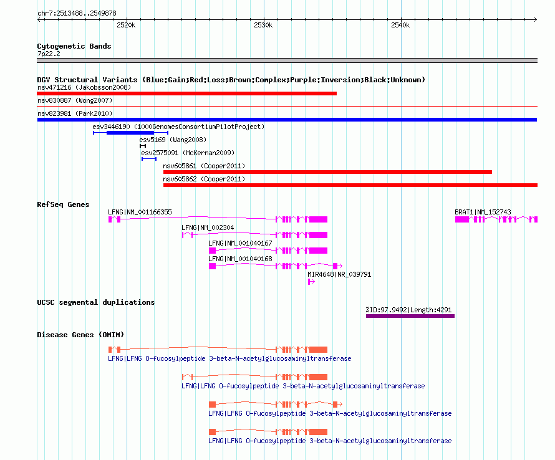This screenshot has width=555, height=460.
Task: Click the Cytogenetic Bands track title
Action: 74,46
